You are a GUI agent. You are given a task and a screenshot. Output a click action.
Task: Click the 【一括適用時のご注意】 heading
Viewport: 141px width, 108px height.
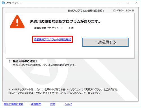23,61
